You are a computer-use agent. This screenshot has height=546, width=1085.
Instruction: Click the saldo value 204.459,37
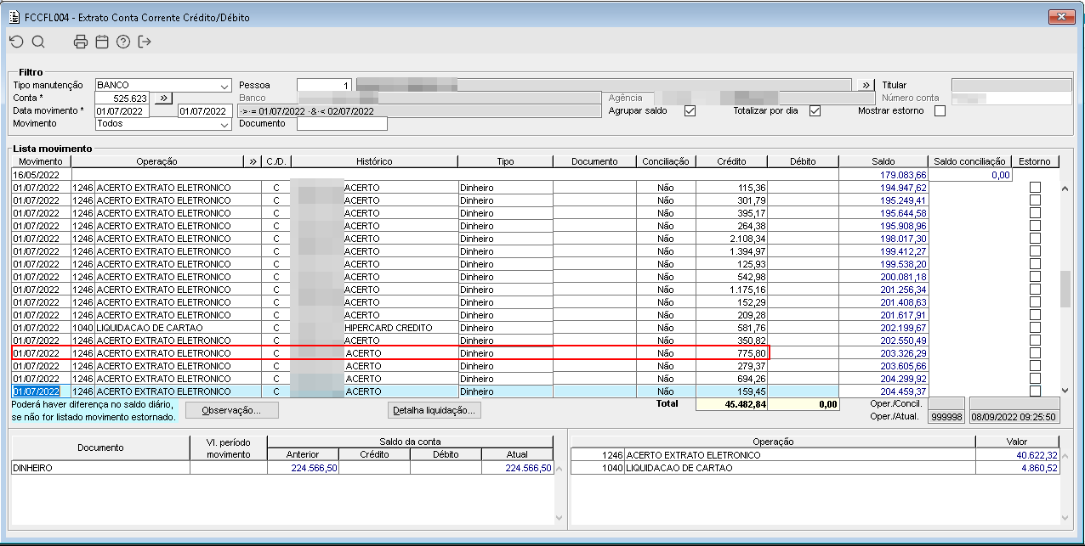pyautogui.click(x=903, y=391)
